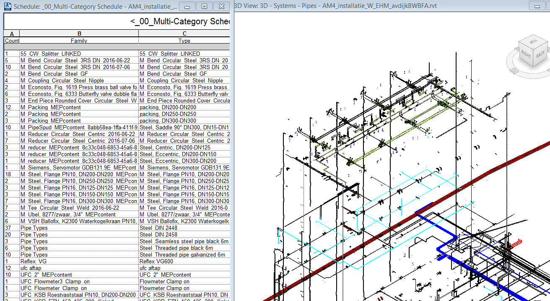The image size is (550, 301).
Task: Select Family cell UFC_Flowmeter_Clamp_on
Action: coord(79,288)
